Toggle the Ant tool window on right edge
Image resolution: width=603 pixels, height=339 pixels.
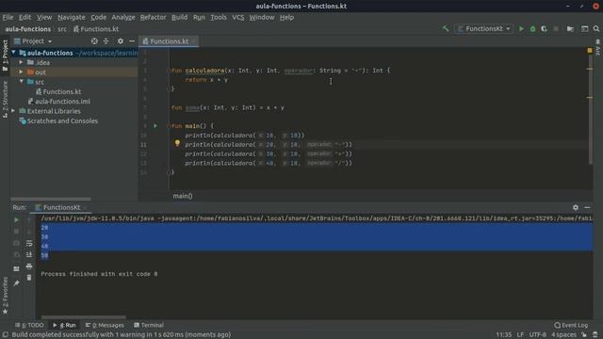click(x=597, y=47)
